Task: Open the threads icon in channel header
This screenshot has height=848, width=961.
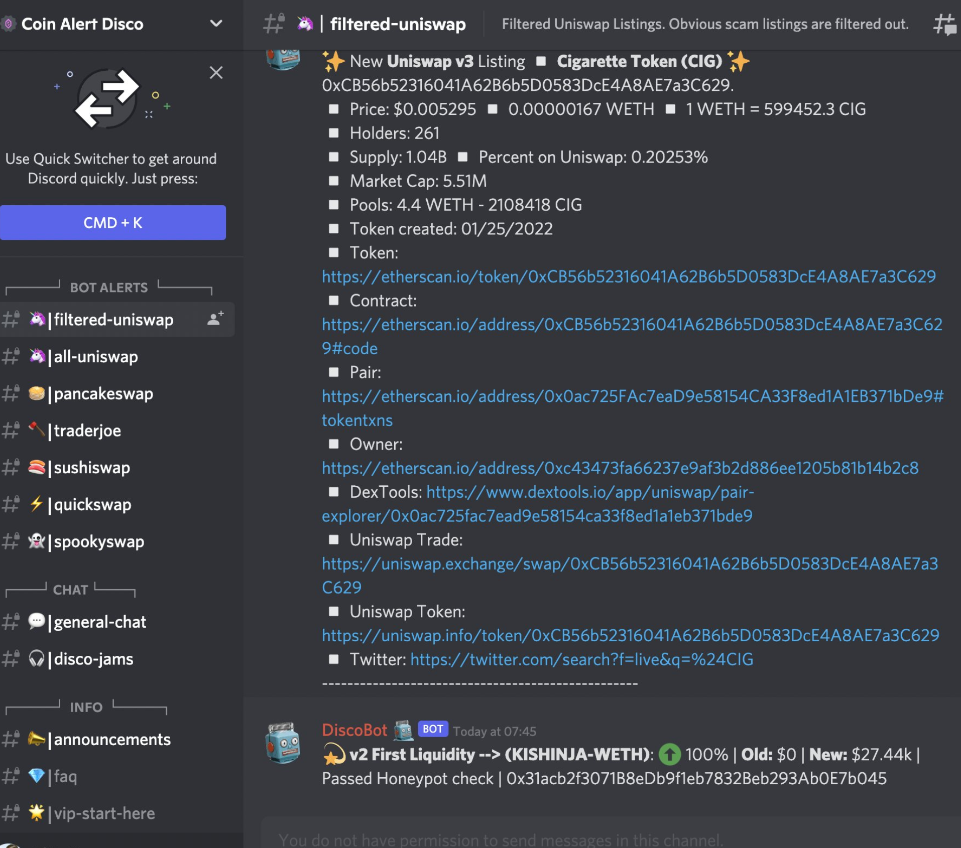Action: [x=944, y=24]
